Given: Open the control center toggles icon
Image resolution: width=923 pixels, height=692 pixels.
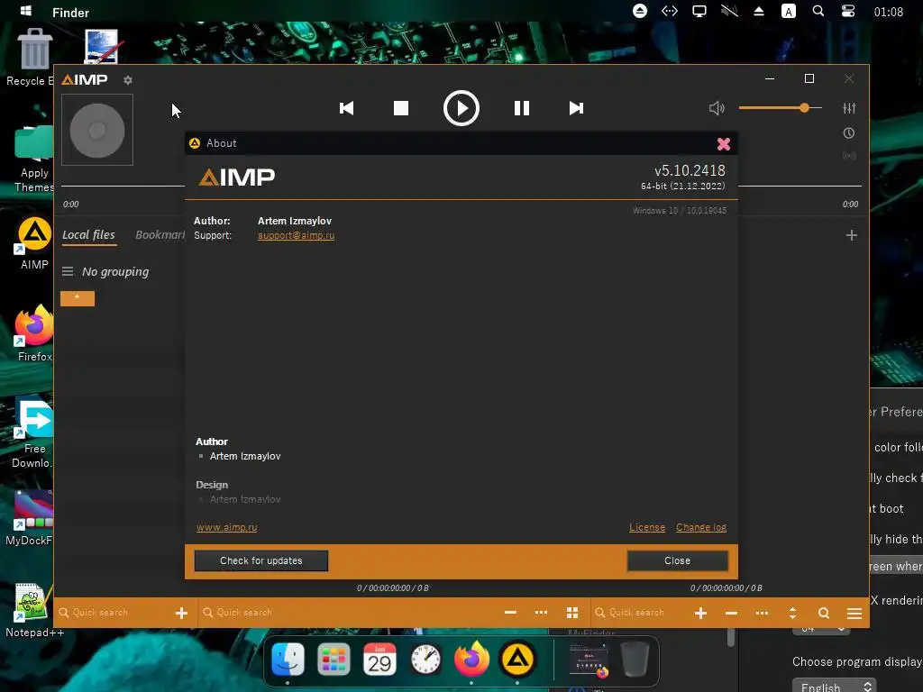Looking at the screenshot, I should click(847, 11).
